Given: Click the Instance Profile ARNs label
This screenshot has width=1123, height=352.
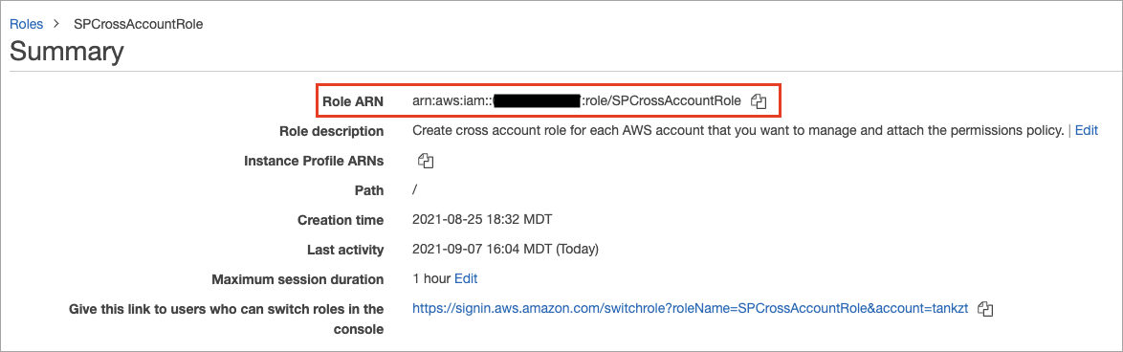Looking at the screenshot, I should pos(314,162).
